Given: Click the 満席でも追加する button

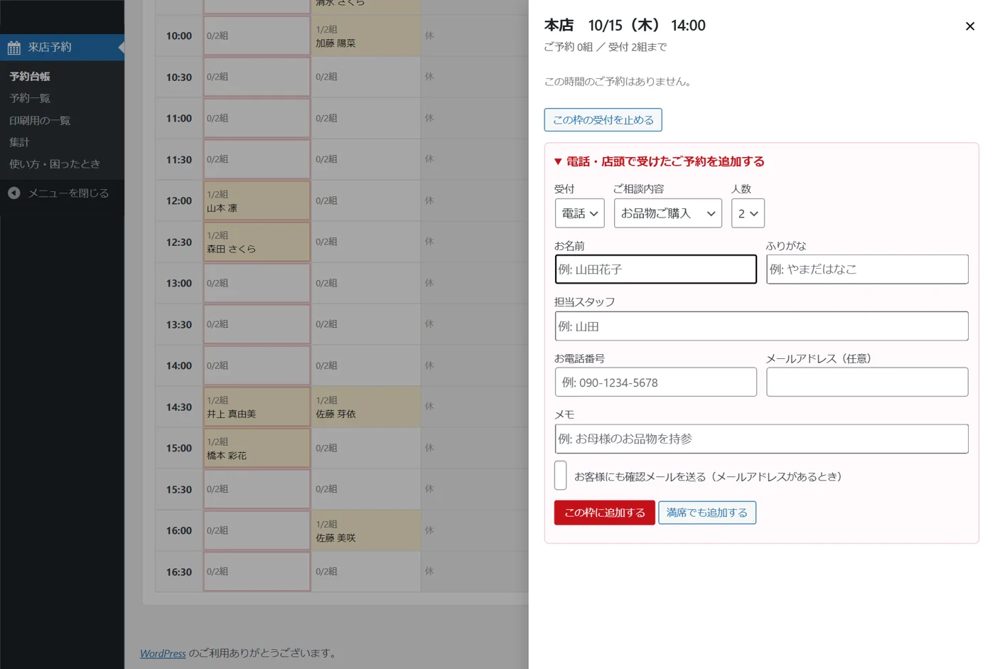Looking at the screenshot, I should point(707,513).
